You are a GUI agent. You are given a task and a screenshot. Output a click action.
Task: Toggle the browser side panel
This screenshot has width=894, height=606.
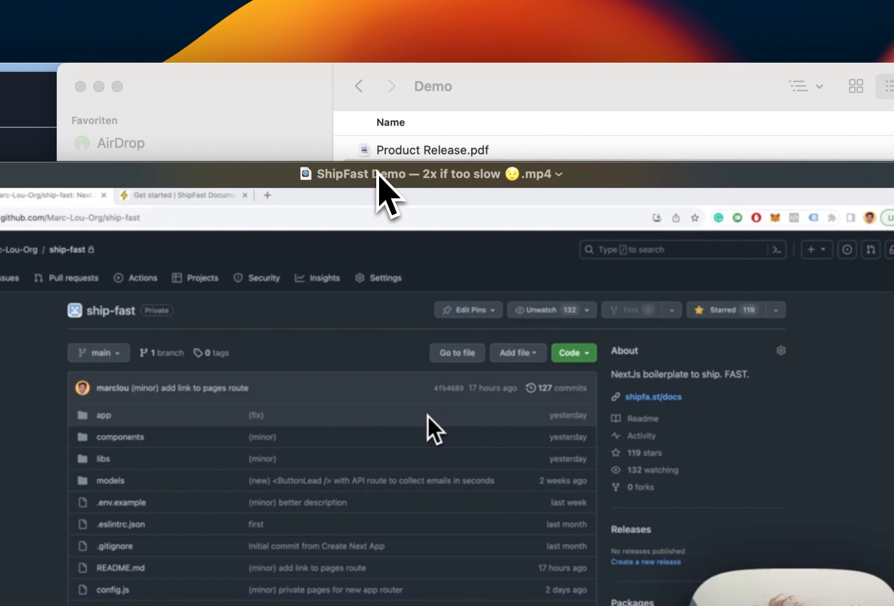click(x=851, y=218)
